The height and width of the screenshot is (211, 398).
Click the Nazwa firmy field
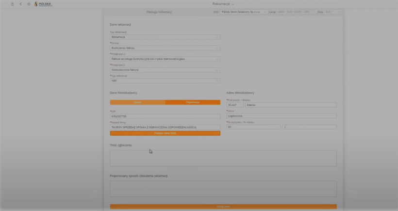coord(165,127)
